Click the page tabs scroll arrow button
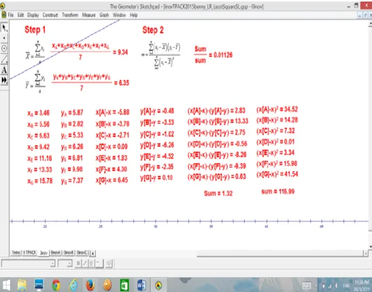372x292 pixels. click(92, 253)
